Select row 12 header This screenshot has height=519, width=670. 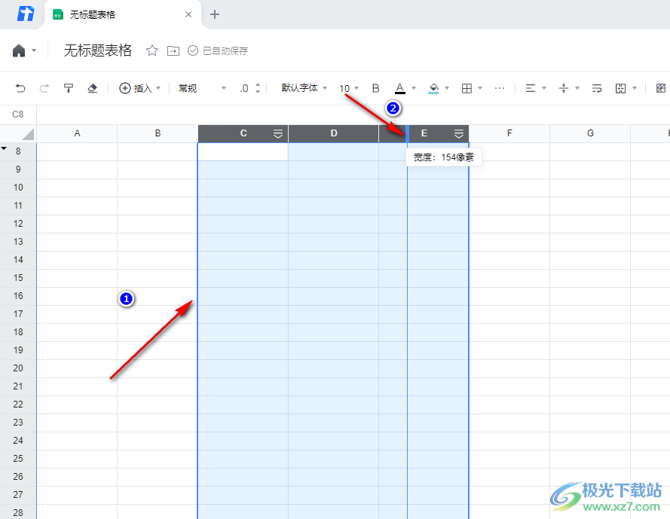18,224
